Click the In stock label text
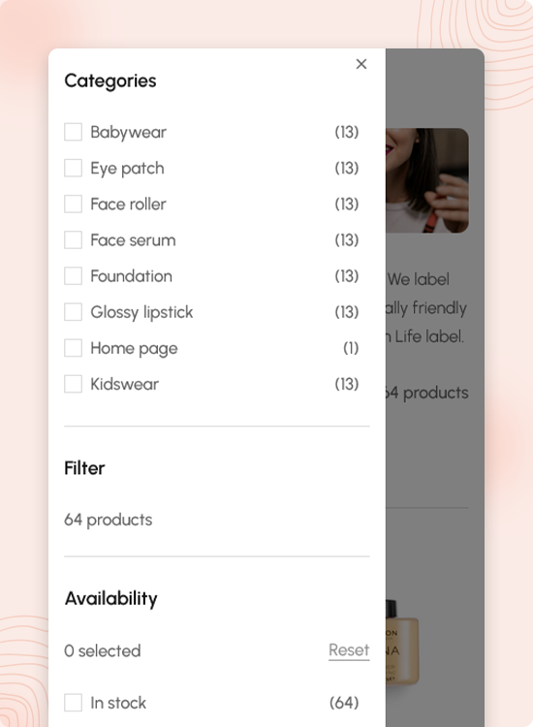Screen dimensions: 533x727 (118, 703)
